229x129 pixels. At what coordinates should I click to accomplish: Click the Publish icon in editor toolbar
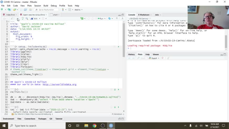coord(110,18)
